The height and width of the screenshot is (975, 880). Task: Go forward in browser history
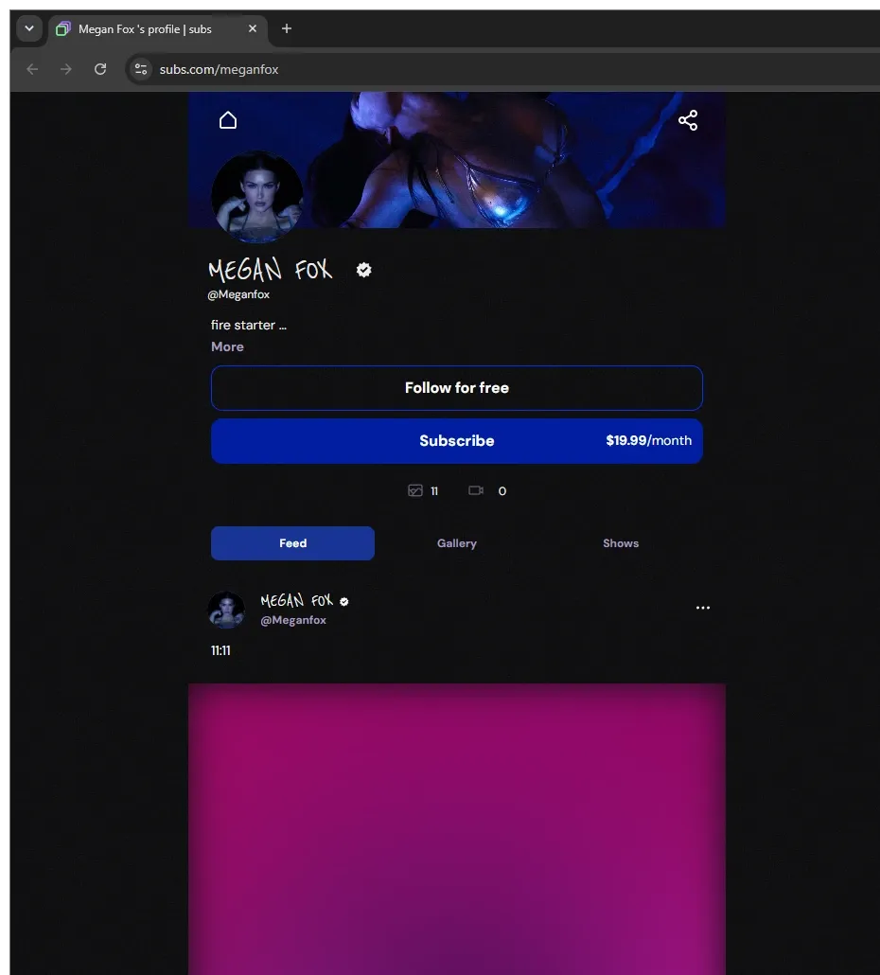[66, 69]
